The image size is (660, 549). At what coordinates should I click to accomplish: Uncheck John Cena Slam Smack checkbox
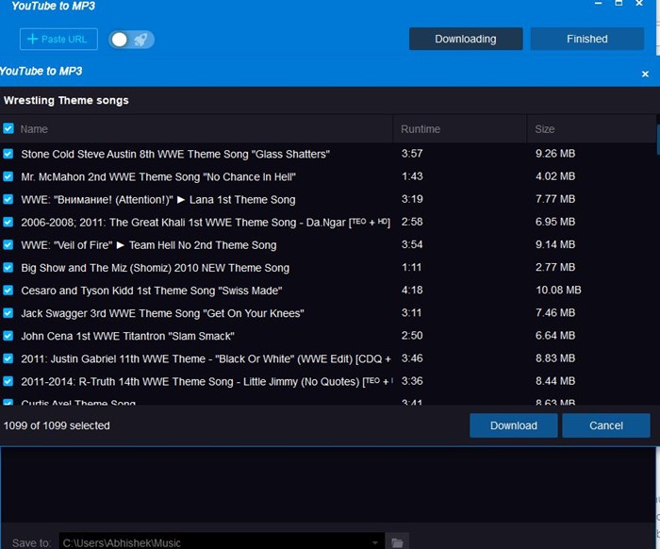pos(8,336)
